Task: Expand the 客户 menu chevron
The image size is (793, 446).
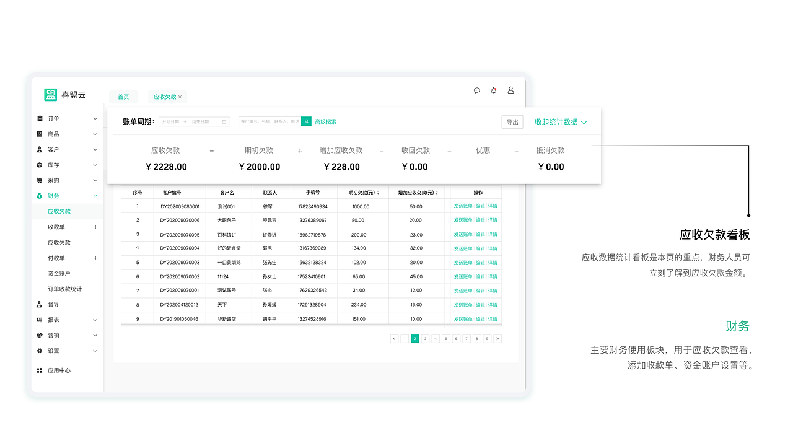Action: coord(95,149)
